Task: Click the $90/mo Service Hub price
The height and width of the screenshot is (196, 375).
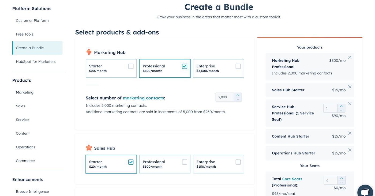Action: pos(339,116)
